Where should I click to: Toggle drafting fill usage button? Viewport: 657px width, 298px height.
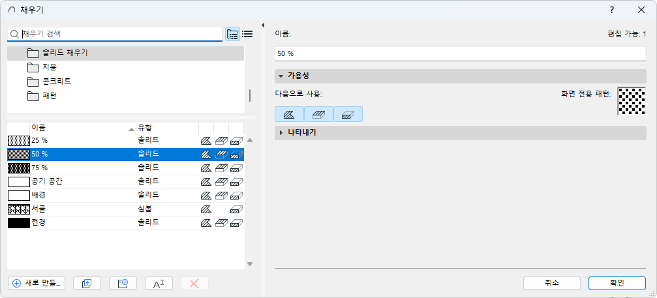[x=289, y=114]
